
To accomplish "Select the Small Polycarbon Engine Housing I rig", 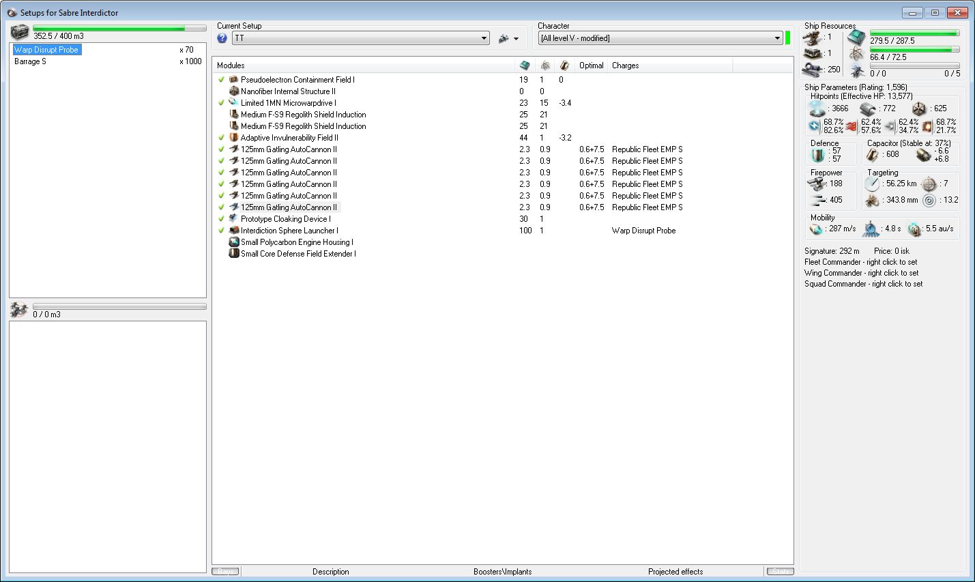I will pyautogui.click(x=297, y=242).
